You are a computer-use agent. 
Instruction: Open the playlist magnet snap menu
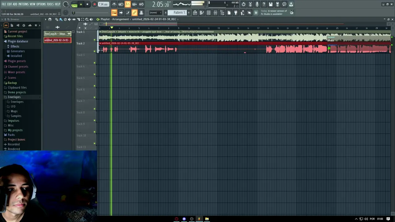(x=50, y=19)
